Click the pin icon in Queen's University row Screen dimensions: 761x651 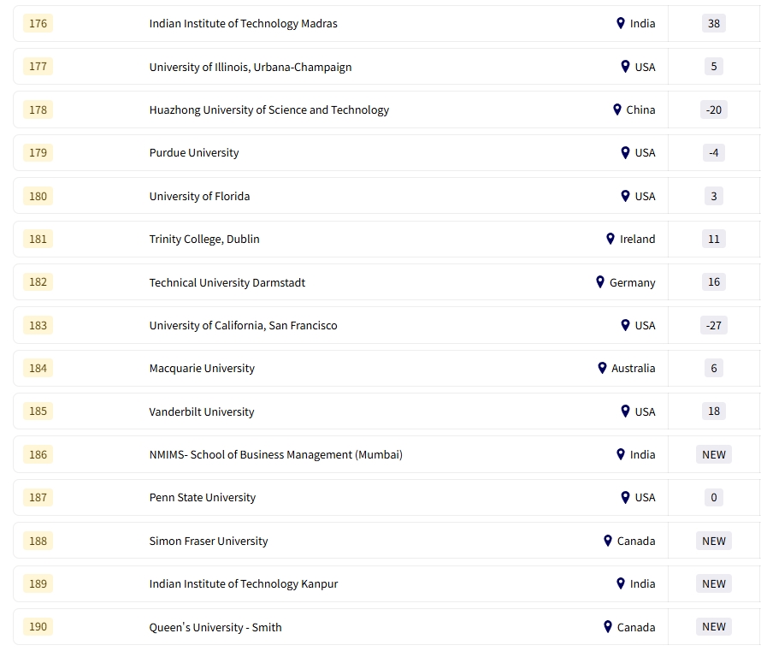(x=608, y=627)
